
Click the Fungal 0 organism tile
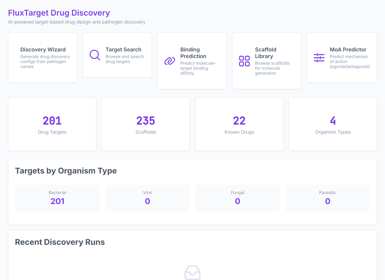237,198
